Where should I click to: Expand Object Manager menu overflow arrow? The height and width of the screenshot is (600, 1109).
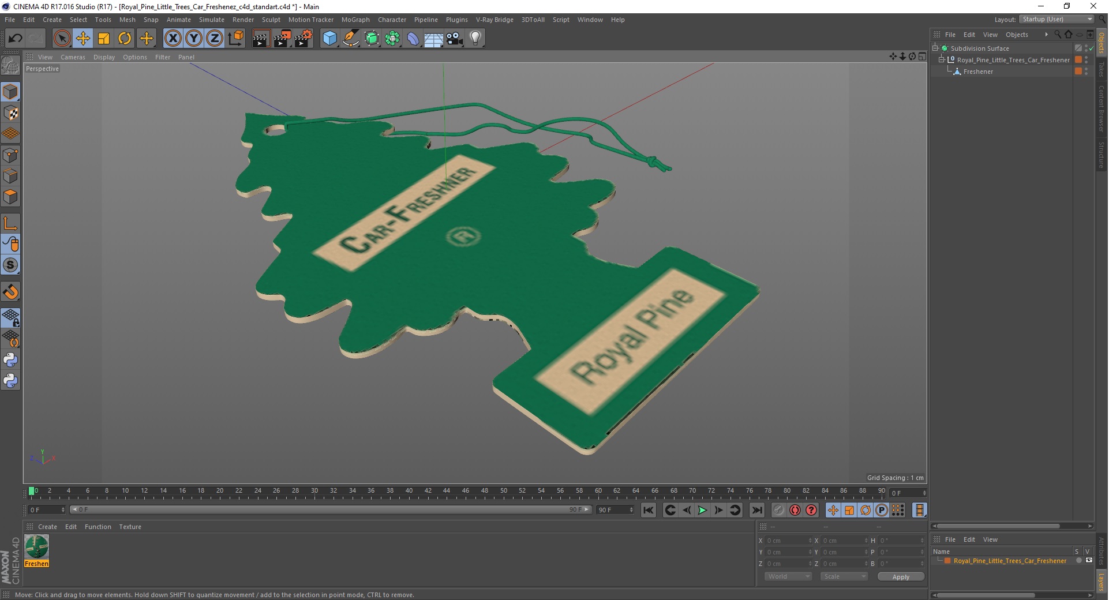pyautogui.click(x=1046, y=35)
